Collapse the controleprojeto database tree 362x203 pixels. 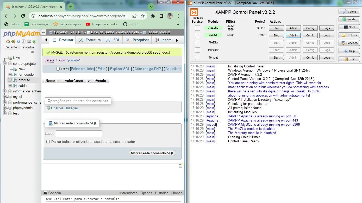5,64
